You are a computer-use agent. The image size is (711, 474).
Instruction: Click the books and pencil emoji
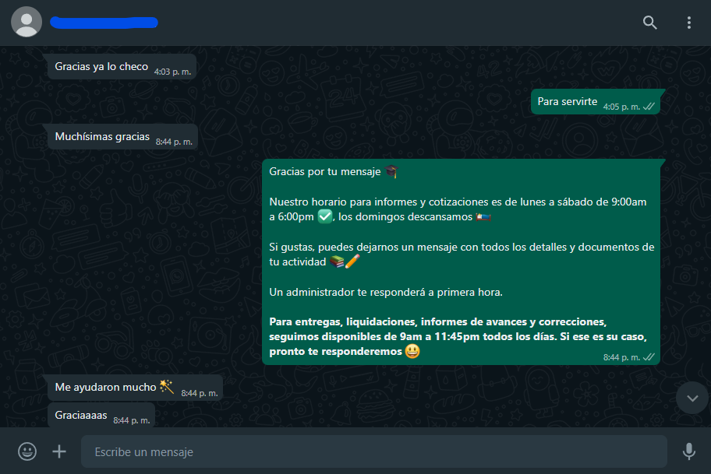point(345,262)
